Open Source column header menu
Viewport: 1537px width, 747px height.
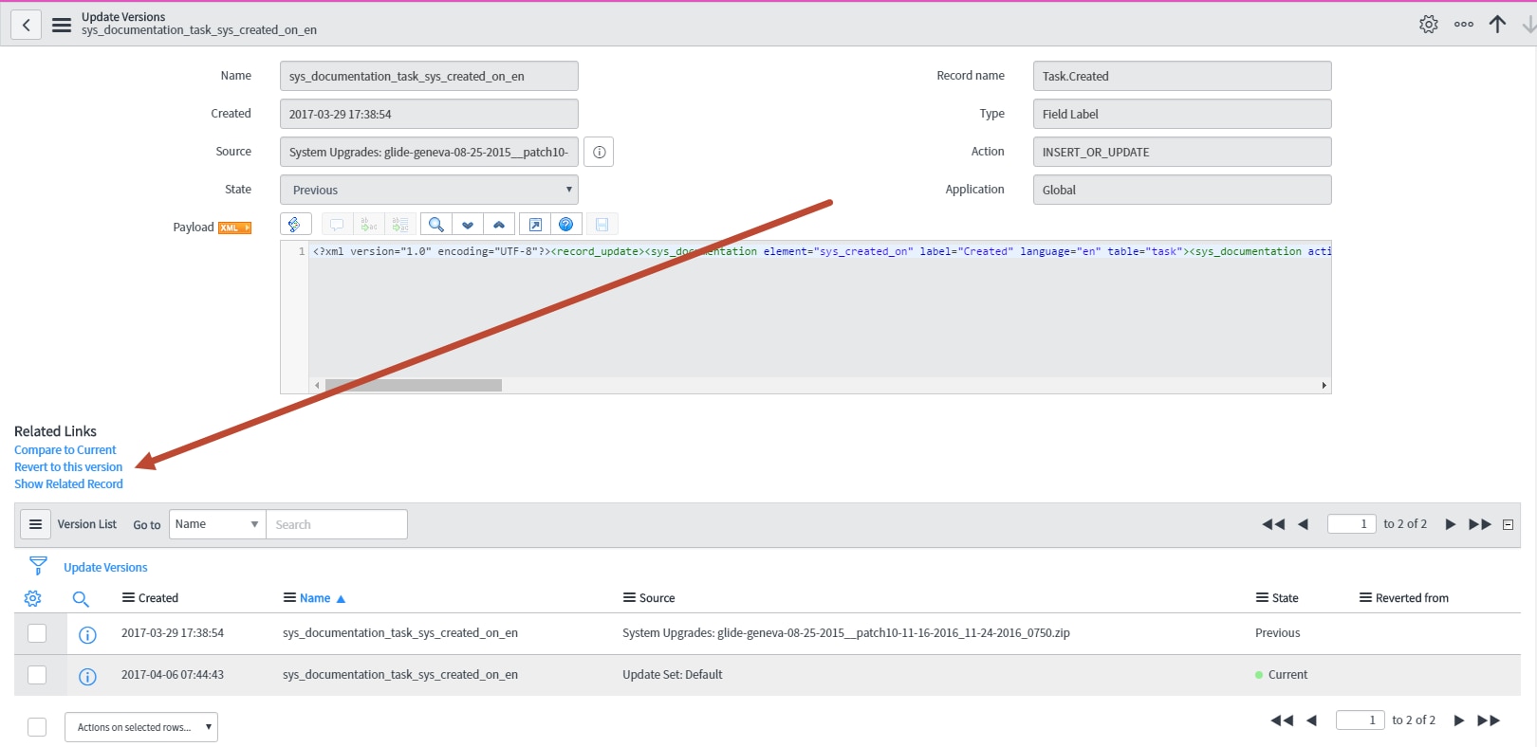coord(629,598)
